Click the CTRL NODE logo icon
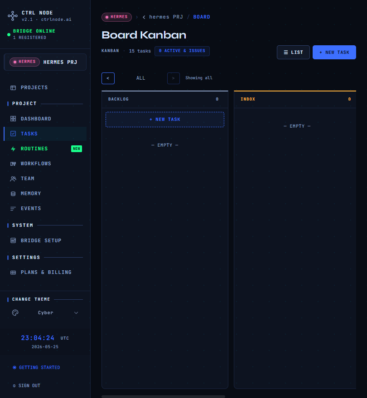Screen dimensions: 367x398 (13, 16)
